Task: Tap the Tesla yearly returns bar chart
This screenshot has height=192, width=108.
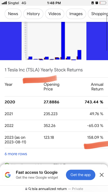Action: [54, 41]
